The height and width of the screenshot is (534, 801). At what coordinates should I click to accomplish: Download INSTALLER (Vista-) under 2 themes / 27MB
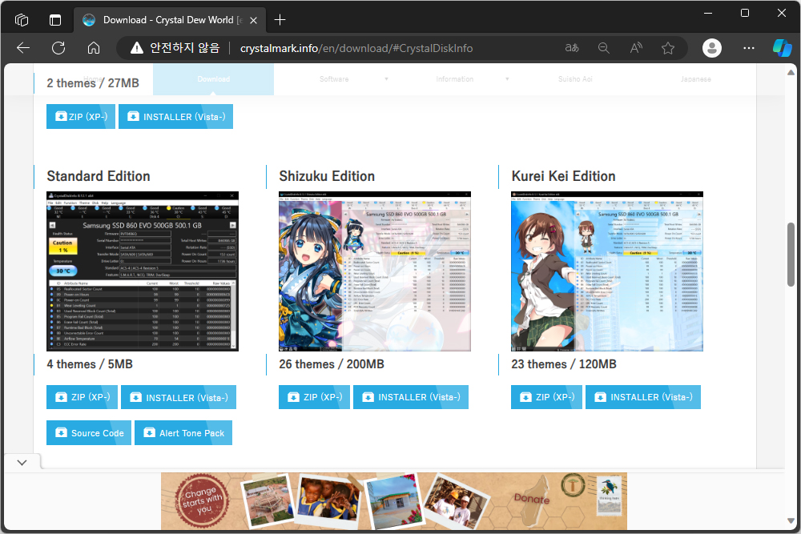point(175,116)
